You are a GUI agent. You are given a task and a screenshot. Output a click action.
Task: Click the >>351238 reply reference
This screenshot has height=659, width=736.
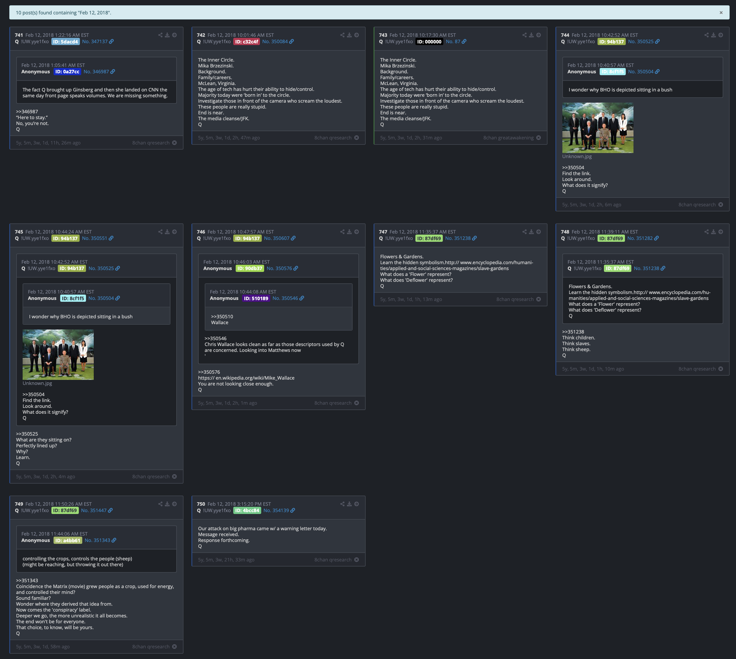(x=573, y=332)
